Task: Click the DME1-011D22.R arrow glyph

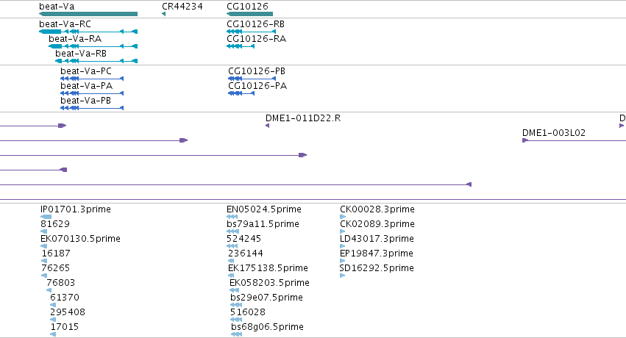Action: pyautogui.click(x=268, y=126)
